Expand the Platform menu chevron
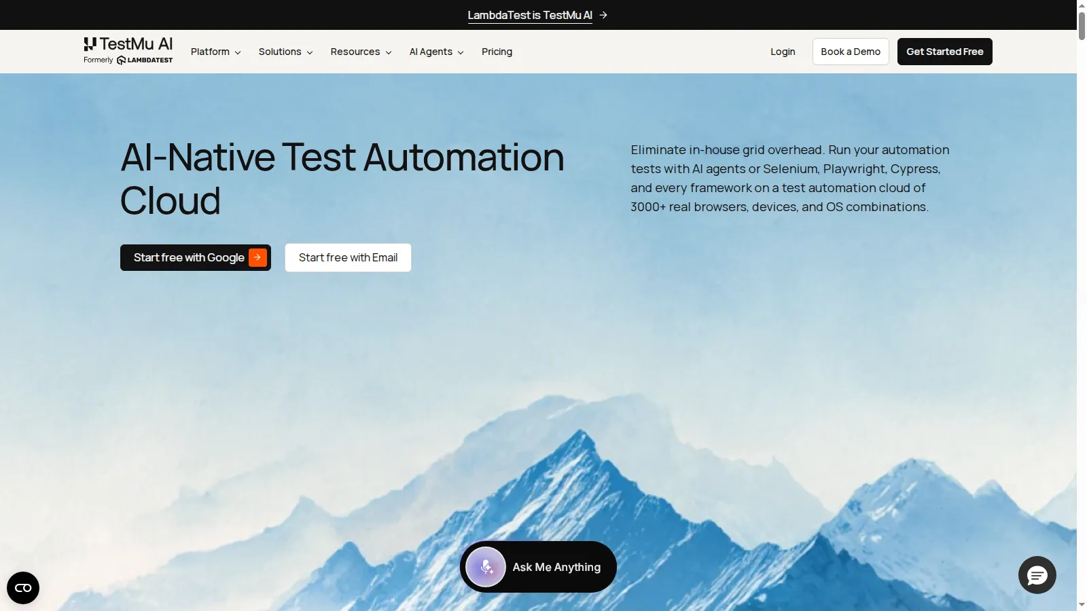The image size is (1087, 611). coord(238,52)
